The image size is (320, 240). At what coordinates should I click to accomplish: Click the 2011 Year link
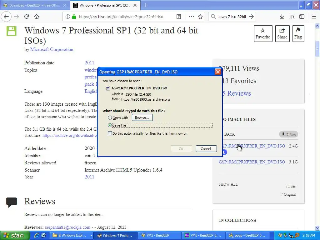pos(89,177)
